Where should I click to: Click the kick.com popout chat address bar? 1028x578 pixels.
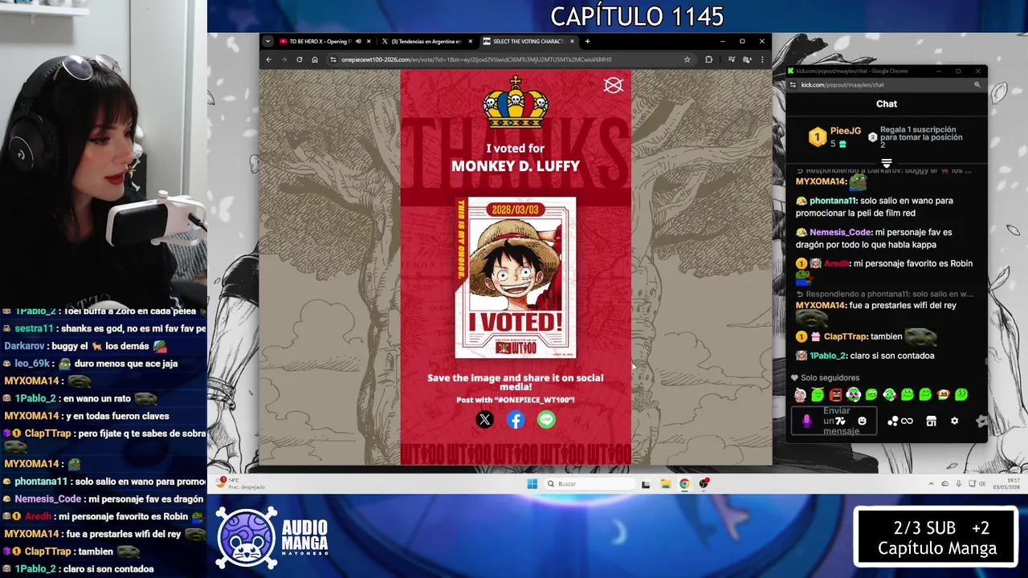[886, 84]
